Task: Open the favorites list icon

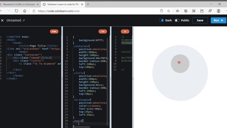Action: coord(177,11)
